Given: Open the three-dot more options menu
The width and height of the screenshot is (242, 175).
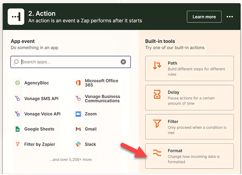Looking at the screenshot, I should (229, 17).
